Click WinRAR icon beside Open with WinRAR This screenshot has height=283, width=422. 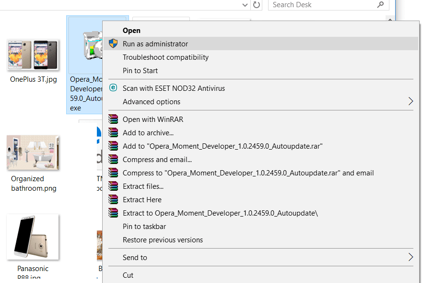113,119
